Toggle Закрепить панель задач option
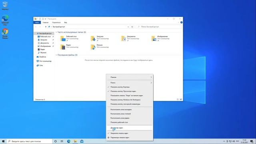This screenshot has height=144, width=256. pyautogui.click(x=130, y=133)
